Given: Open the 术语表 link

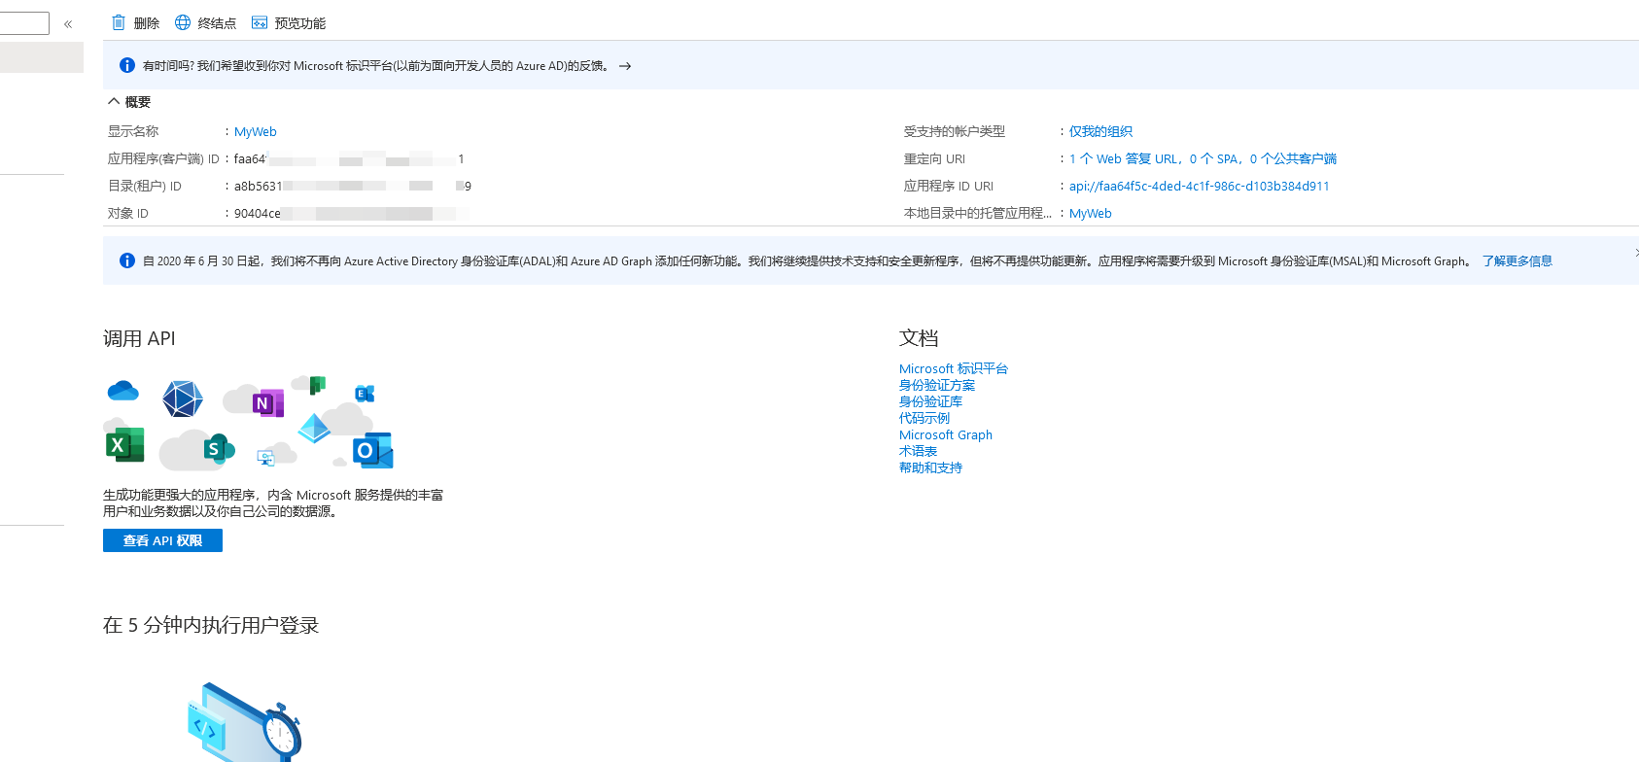Looking at the screenshot, I should tap(918, 451).
